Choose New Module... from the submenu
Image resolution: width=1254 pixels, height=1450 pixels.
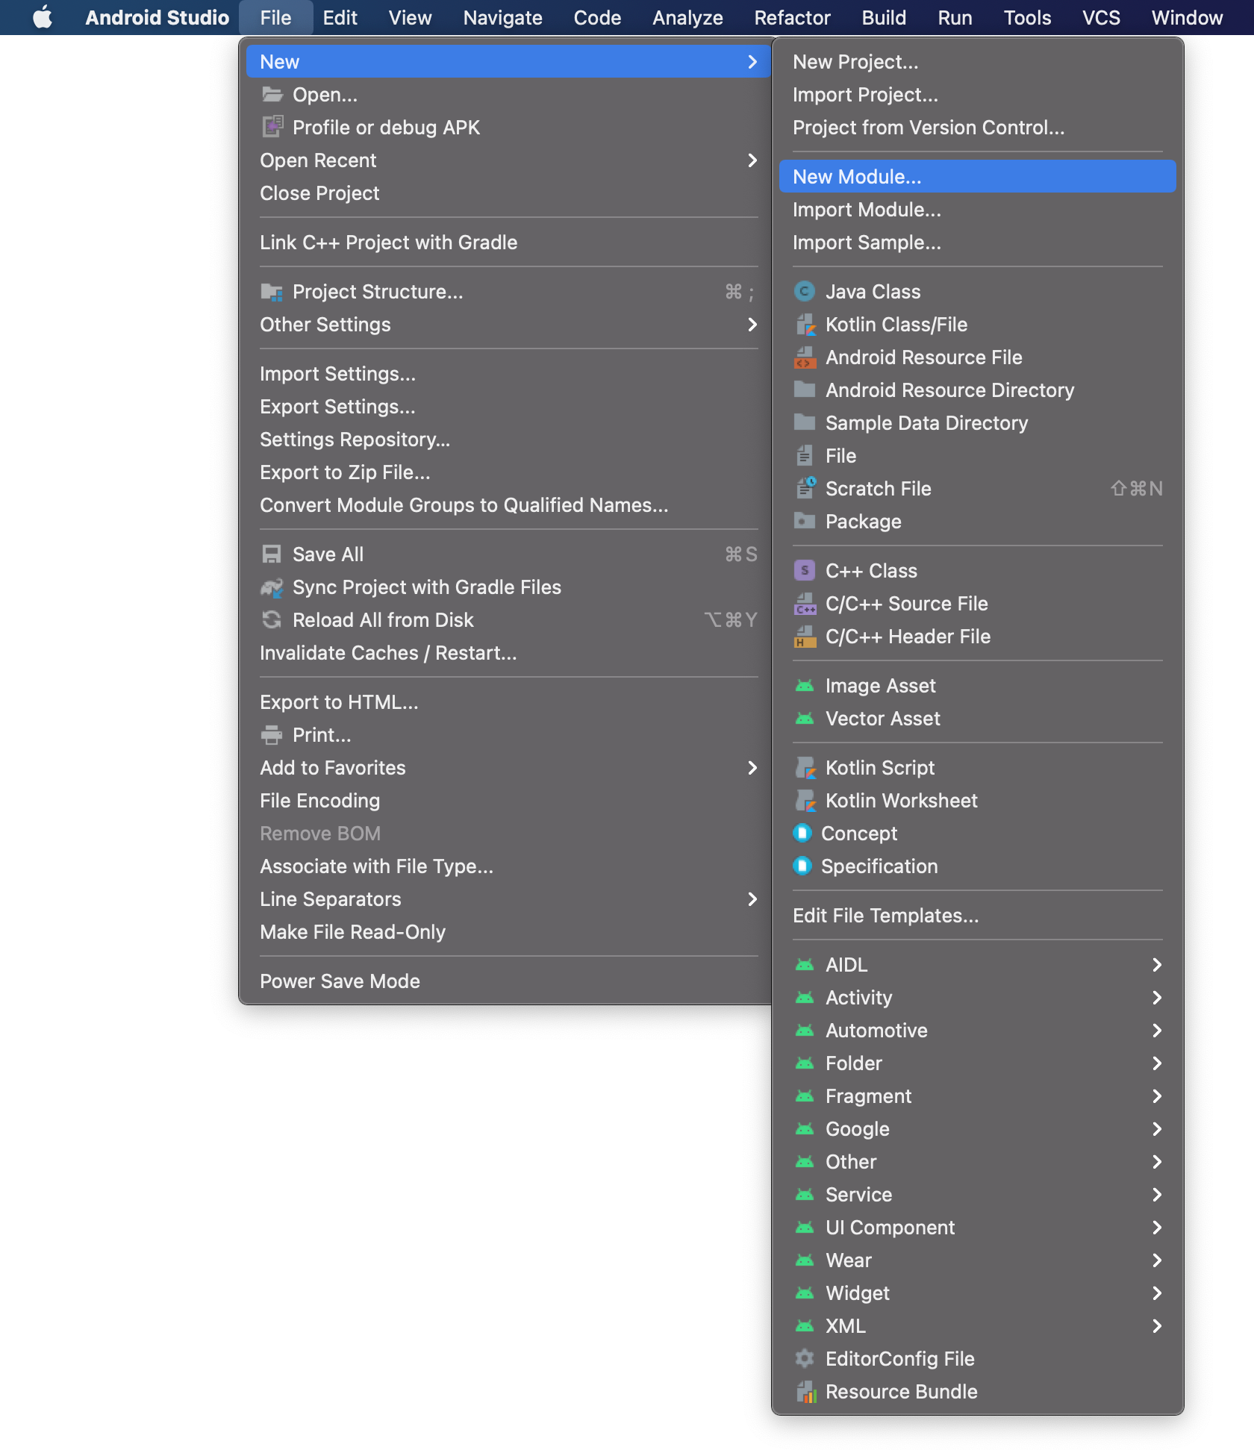977,177
